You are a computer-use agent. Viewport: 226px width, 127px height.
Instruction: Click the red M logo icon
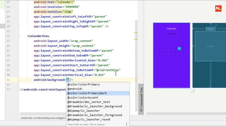pos(218,8)
